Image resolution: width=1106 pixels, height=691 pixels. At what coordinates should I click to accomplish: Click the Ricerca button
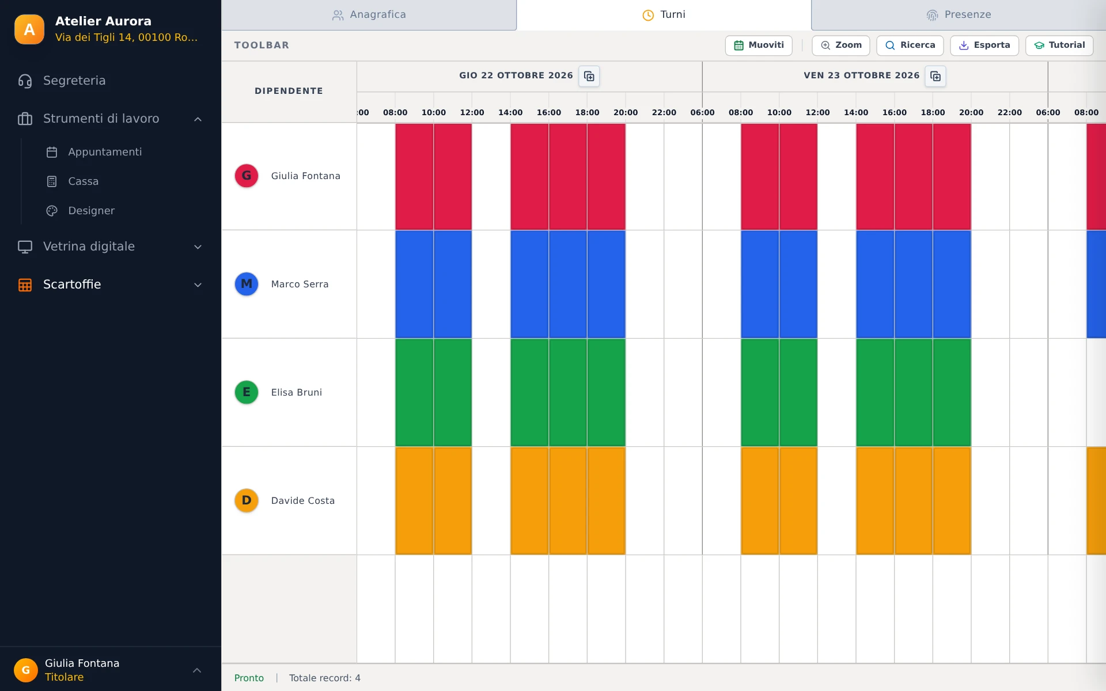pyautogui.click(x=910, y=45)
